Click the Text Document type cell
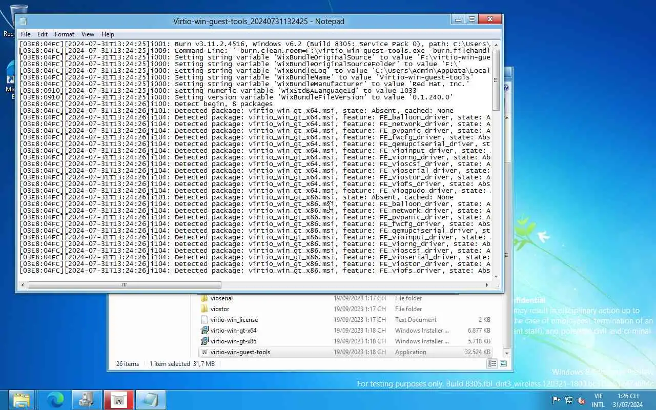This screenshot has height=410, width=656. click(416, 320)
